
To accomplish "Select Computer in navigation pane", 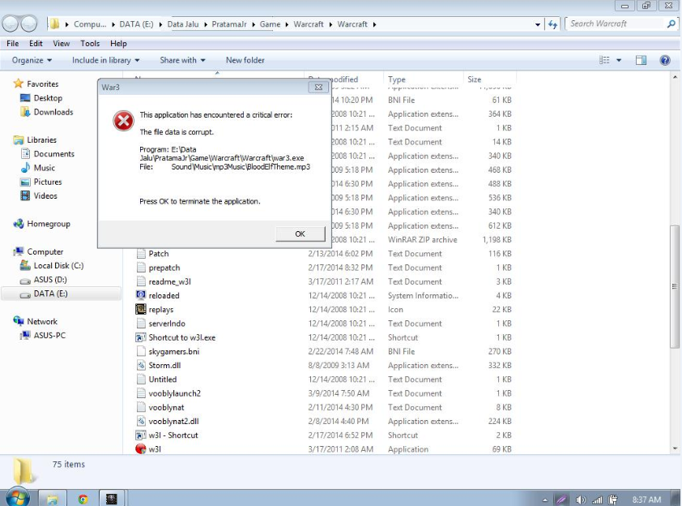I will point(45,251).
